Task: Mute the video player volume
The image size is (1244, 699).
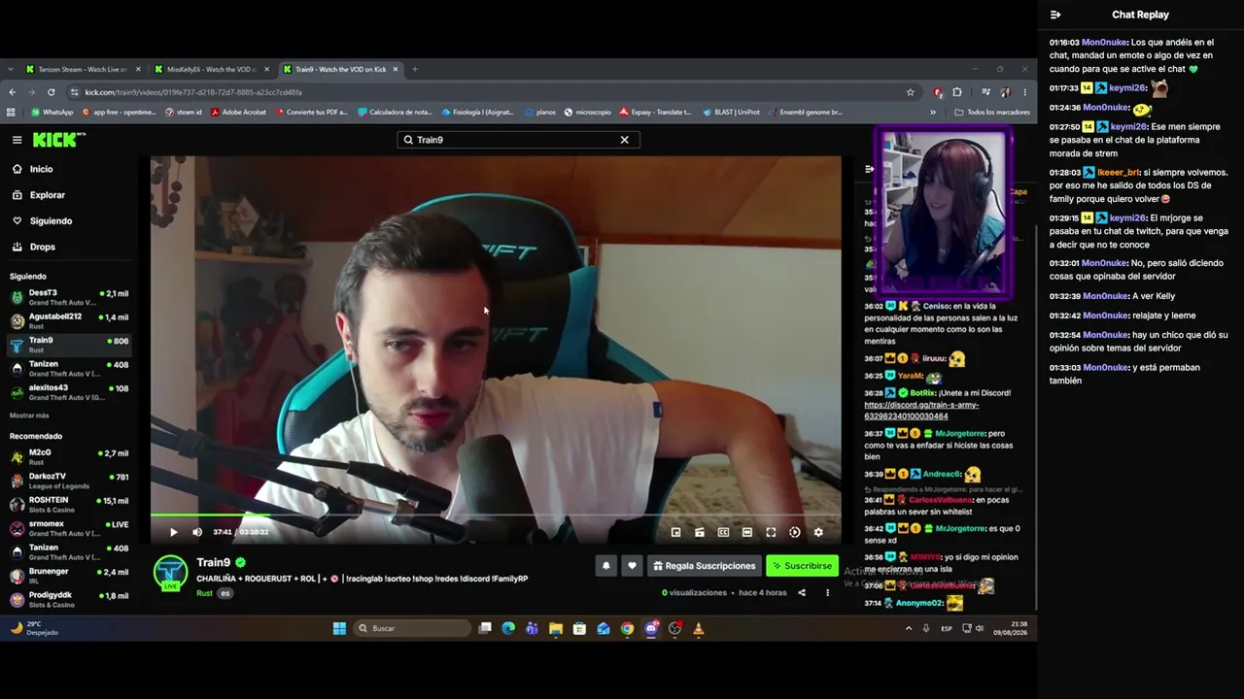Action: 197,532
